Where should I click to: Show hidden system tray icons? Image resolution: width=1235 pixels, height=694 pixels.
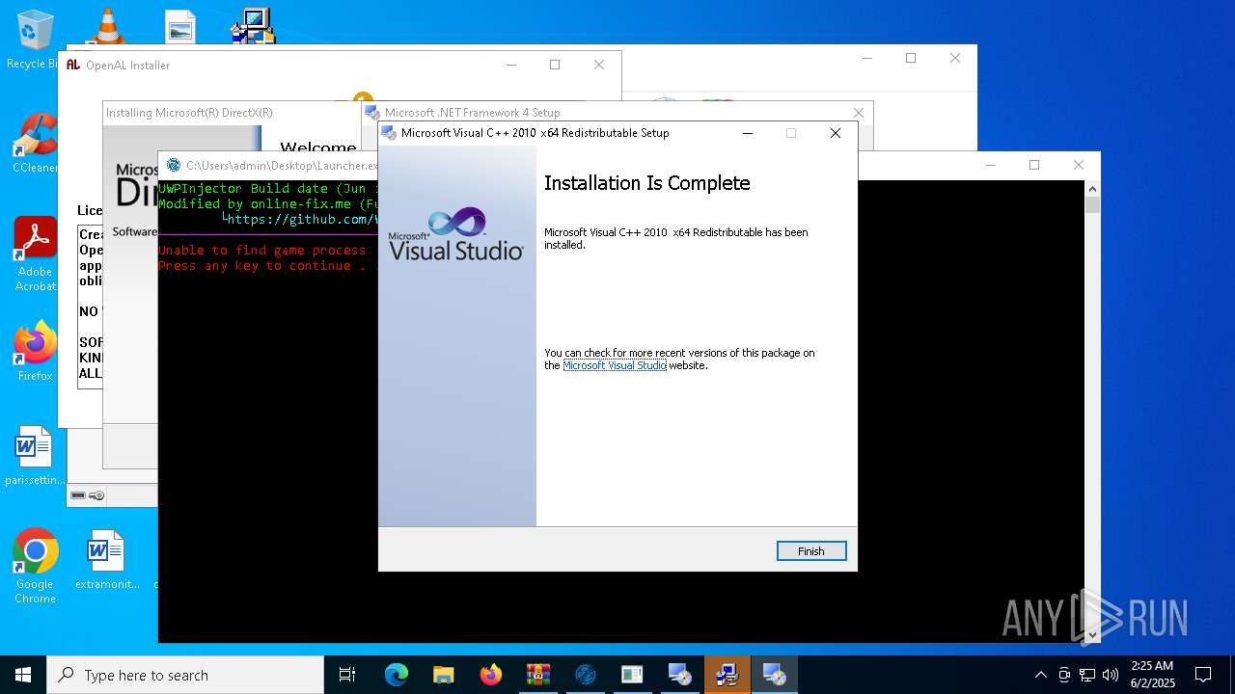click(1040, 675)
